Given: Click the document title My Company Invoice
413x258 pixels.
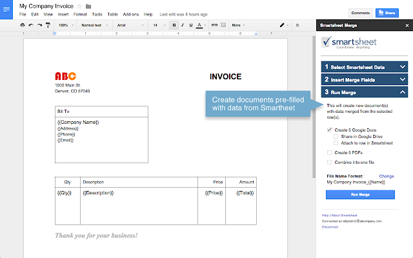Looking at the screenshot, I should 46,6.
